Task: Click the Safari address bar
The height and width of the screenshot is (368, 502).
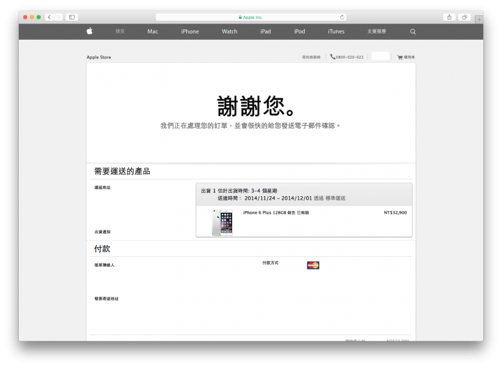Action: (251, 17)
